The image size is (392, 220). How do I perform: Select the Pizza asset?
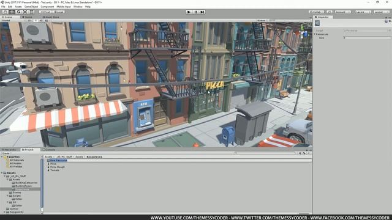tap(53, 164)
